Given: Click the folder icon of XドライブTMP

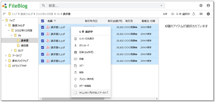Looking at the screenshot, I should 10,66.
